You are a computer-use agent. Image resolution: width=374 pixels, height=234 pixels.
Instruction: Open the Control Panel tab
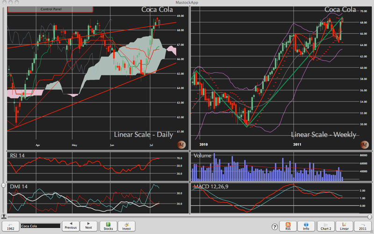50,9
